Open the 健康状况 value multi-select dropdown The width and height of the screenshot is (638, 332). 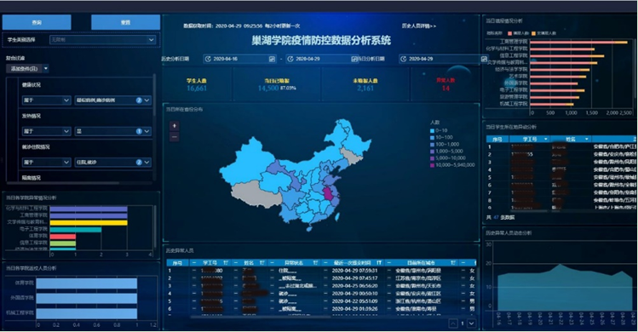coord(113,100)
